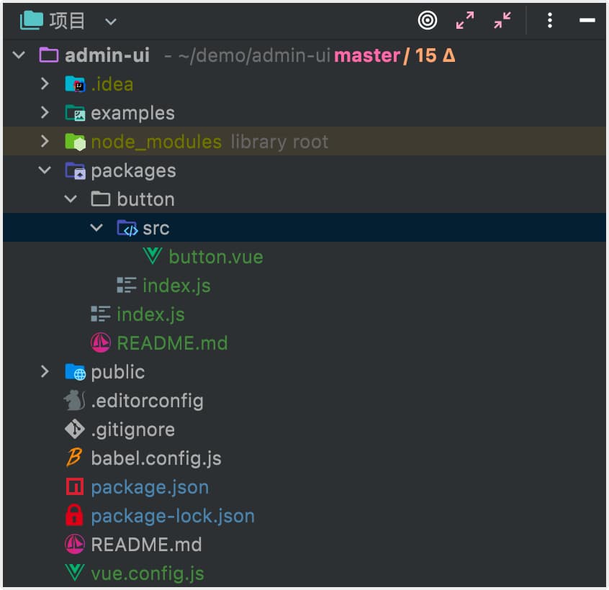Click the examples folder icon

point(75,113)
